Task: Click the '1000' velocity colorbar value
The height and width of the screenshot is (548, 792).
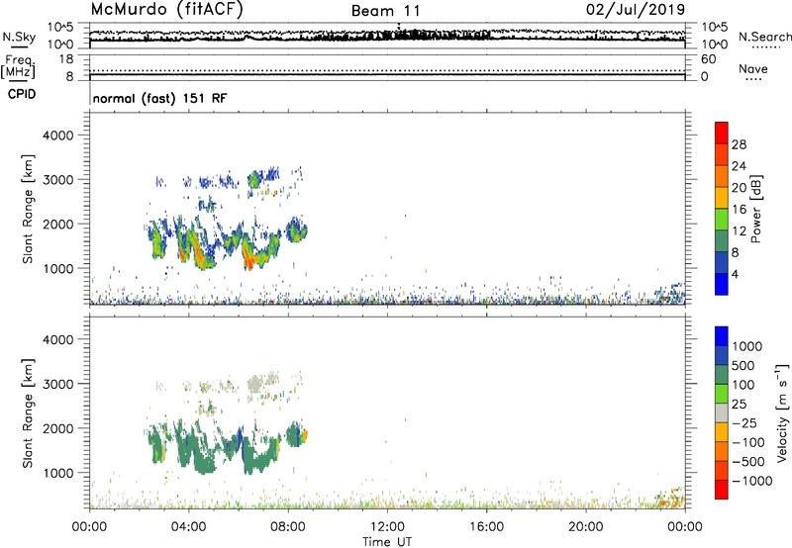Action: pos(747,346)
